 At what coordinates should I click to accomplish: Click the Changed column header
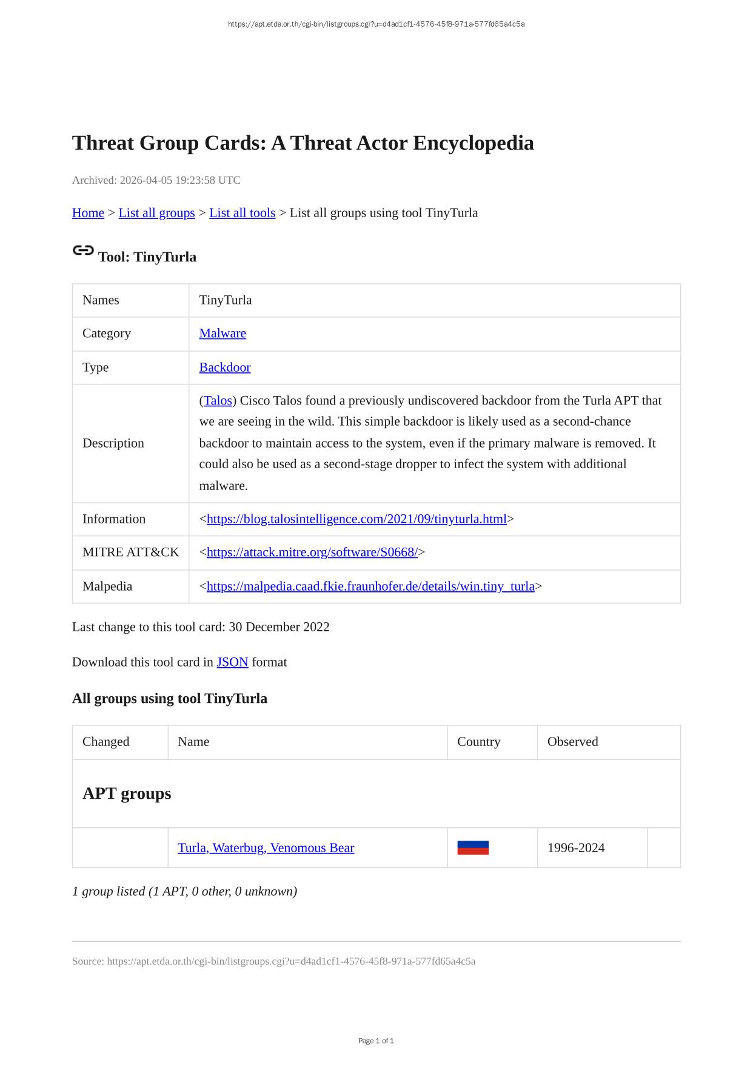point(106,742)
